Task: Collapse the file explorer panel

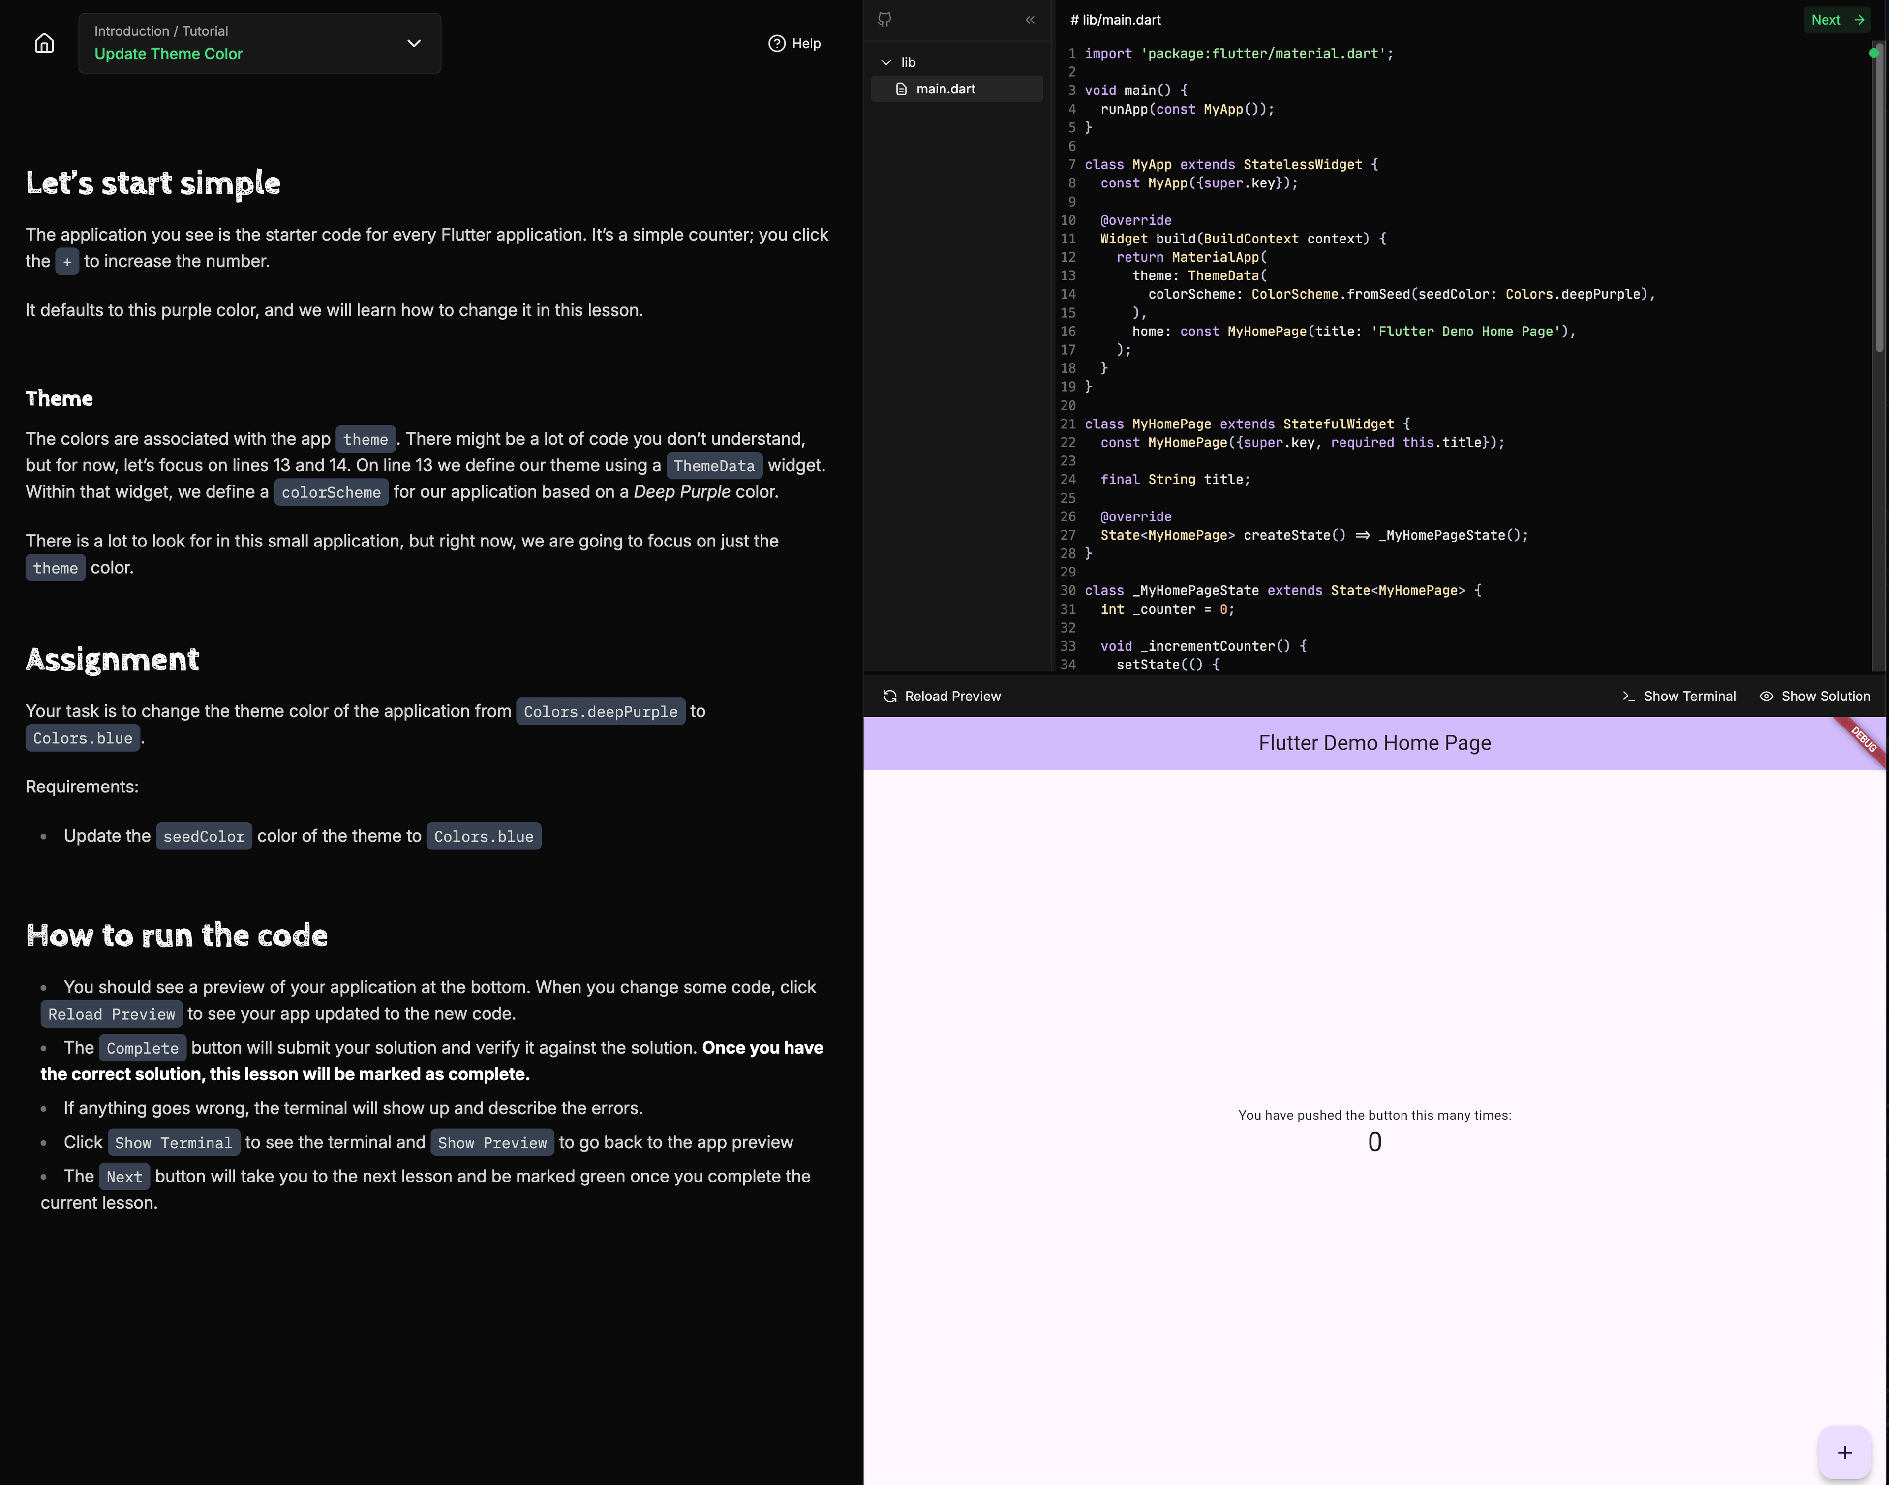Action: pos(1030,19)
